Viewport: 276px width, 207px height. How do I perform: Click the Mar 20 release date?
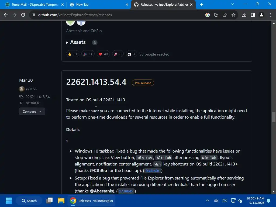click(x=26, y=80)
